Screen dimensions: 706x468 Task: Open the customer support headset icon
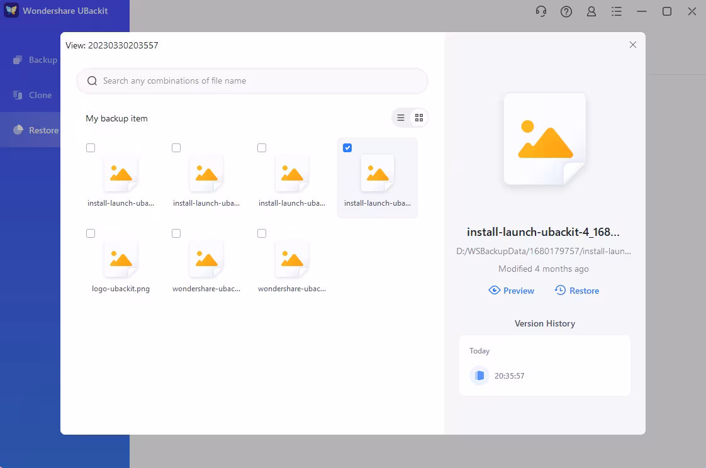point(541,11)
